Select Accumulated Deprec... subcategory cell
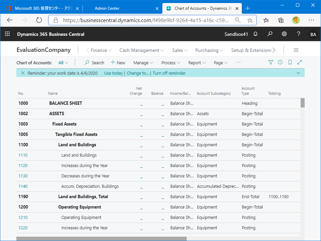This screenshot has height=241, width=321. [218, 186]
